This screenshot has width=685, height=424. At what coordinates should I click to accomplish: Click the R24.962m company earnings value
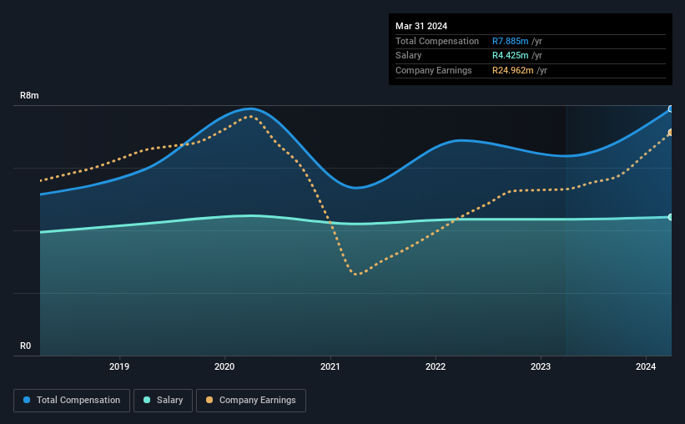coord(513,70)
